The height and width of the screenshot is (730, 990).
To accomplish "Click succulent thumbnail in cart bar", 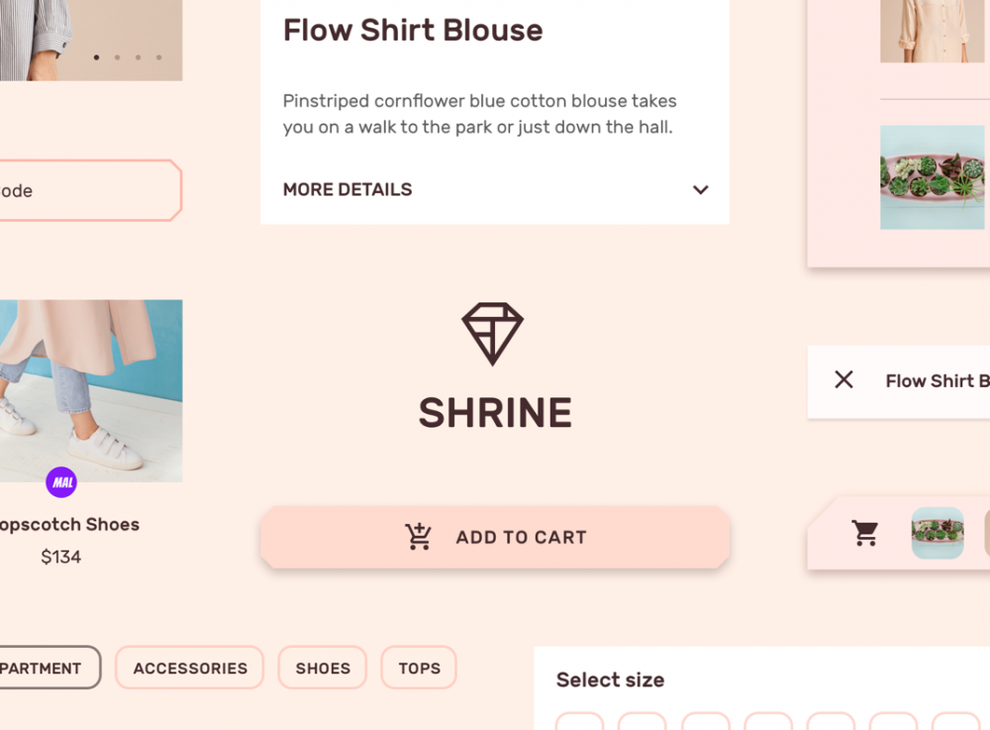I will 938,533.
